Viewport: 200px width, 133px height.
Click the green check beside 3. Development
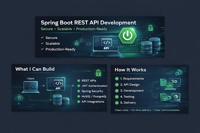(117, 91)
